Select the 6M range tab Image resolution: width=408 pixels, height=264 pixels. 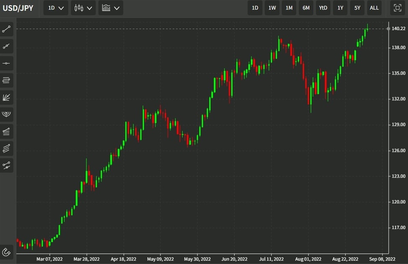click(x=305, y=8)
